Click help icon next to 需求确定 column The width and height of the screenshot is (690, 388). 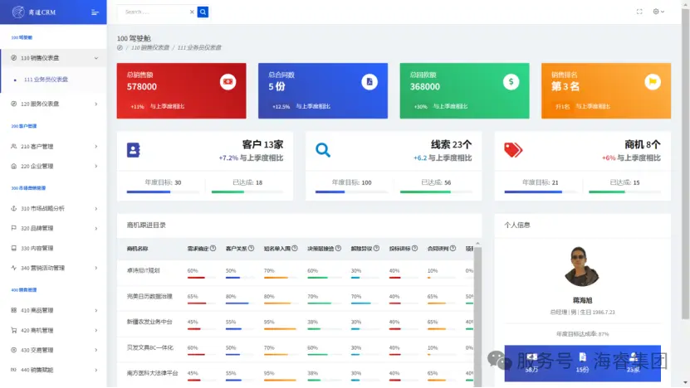pos(213,248)
